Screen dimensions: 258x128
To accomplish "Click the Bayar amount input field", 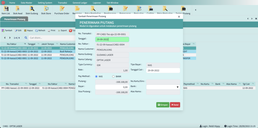I will [112, 87].
